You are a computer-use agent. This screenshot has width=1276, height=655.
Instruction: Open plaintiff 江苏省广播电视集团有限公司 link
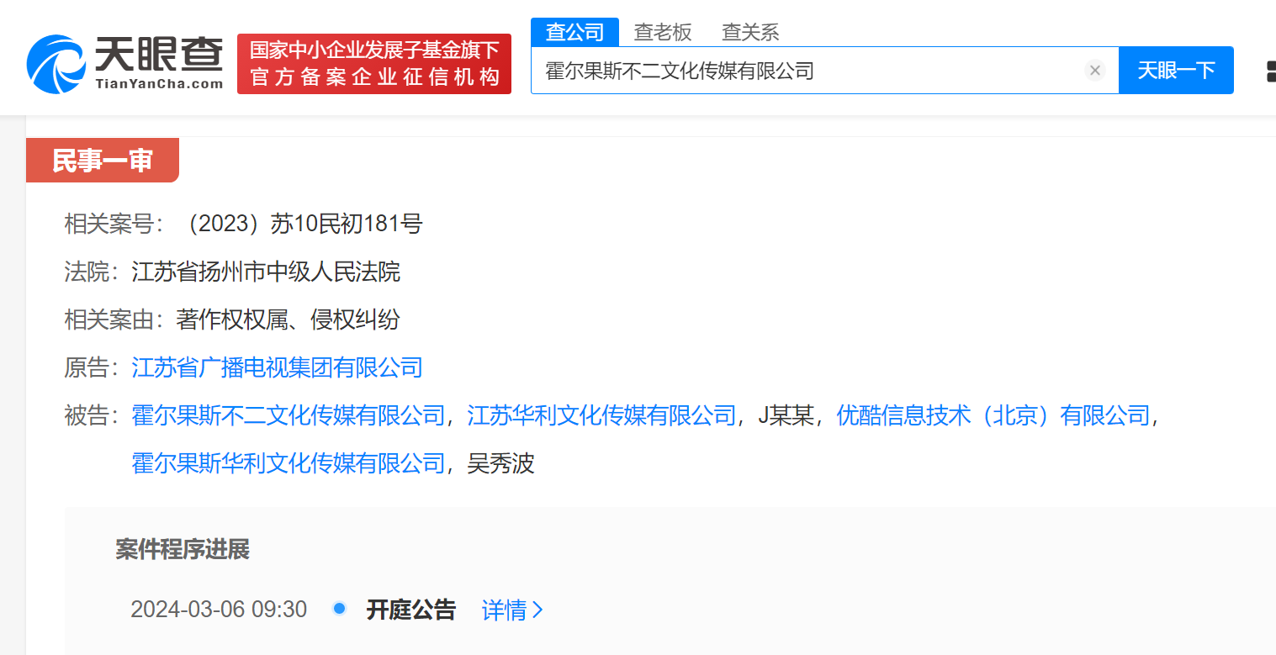click(x=278, y=367)
